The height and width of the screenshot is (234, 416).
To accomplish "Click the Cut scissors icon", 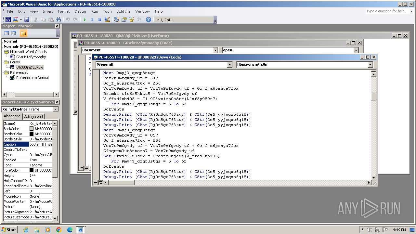I will pyautogui.click(x=36, y=20).
